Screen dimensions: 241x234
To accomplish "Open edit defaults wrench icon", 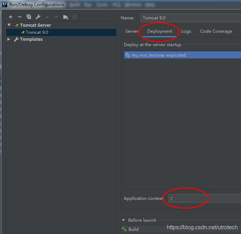I will click(x=38, y=17).
